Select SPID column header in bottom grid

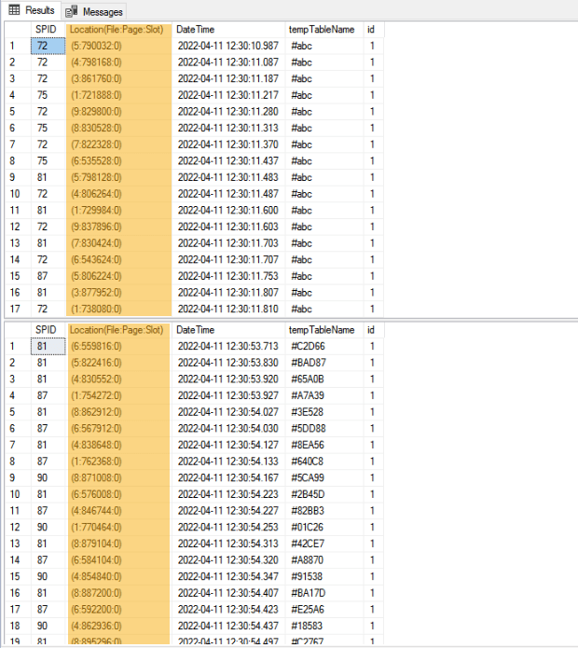tap(48, 330)
